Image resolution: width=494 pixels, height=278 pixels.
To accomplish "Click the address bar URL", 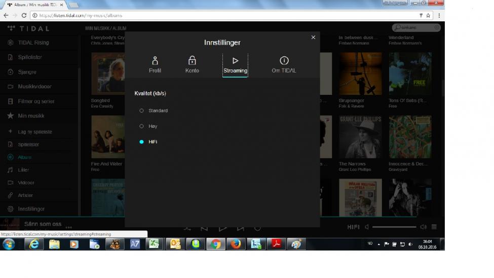I will click(81, 15).
